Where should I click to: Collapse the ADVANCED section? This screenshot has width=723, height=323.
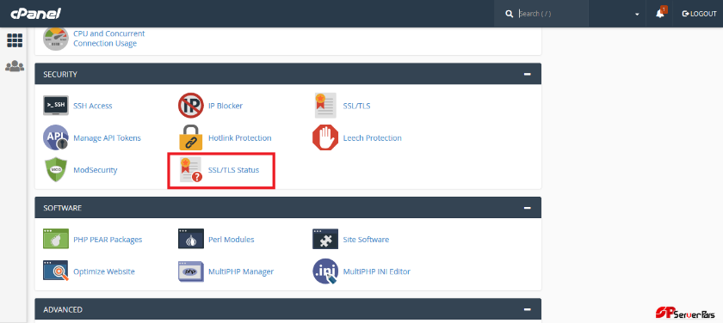pyautogui.click(x=527, y=309)
